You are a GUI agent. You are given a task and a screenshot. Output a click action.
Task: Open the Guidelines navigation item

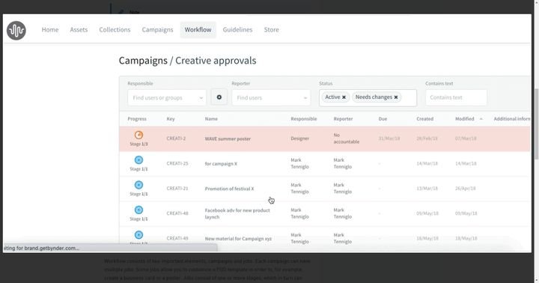pyautogui.click(x=237, y=30)
